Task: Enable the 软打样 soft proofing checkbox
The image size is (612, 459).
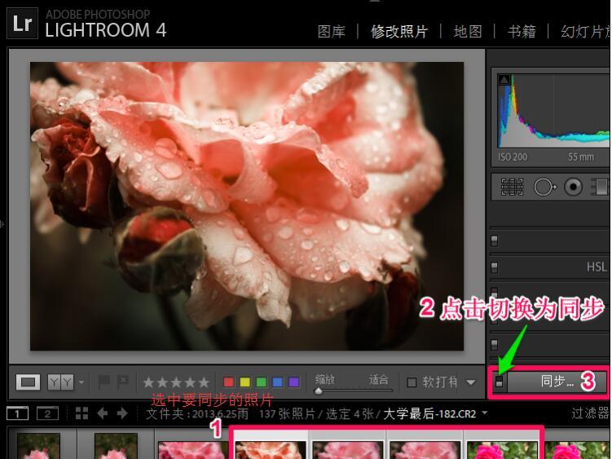Action: click(x=412, y=382)
